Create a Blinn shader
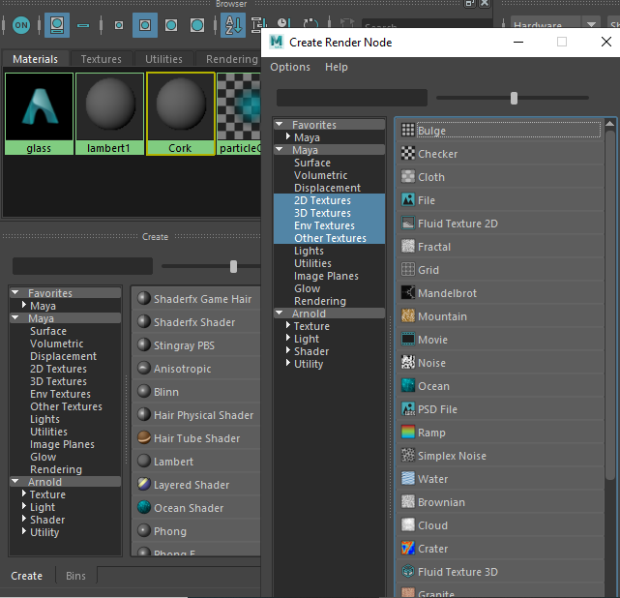The image size is (620, 598). click(x=166, y=392)
